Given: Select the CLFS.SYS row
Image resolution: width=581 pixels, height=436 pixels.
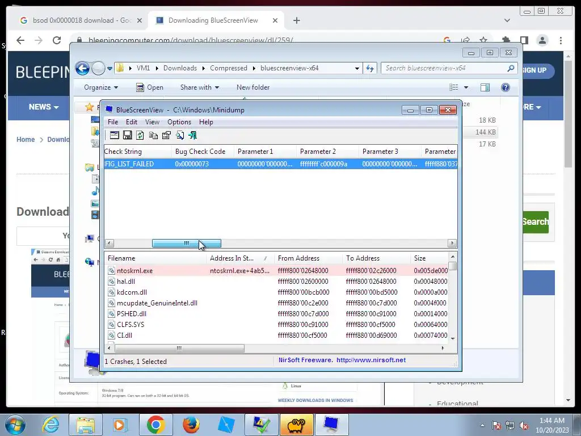Looking at the screenshot, I should pos(277,324).
